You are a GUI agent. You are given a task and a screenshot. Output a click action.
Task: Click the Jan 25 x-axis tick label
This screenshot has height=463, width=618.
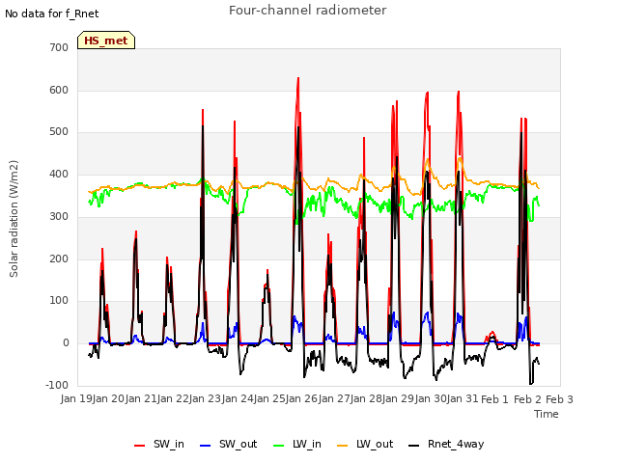tap(269, 399)
